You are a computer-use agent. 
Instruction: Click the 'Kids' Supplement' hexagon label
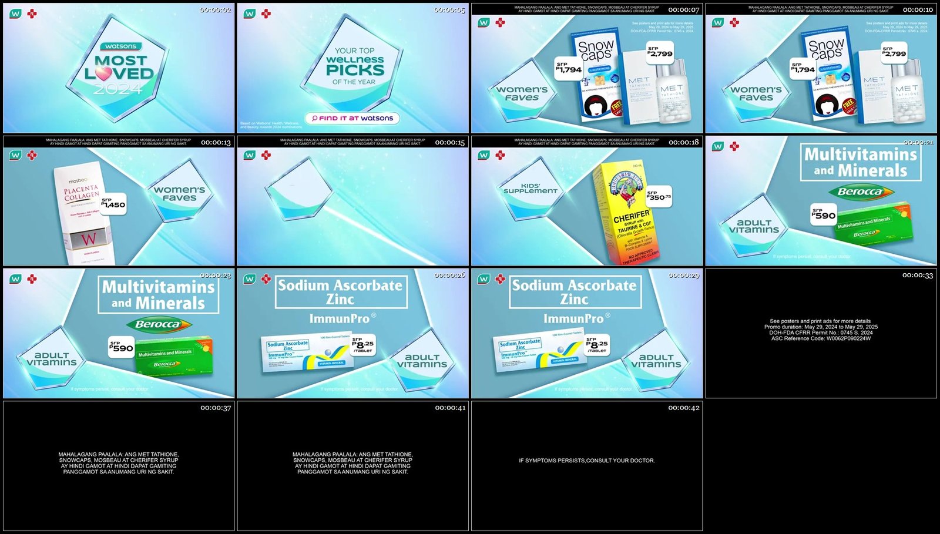531,188
